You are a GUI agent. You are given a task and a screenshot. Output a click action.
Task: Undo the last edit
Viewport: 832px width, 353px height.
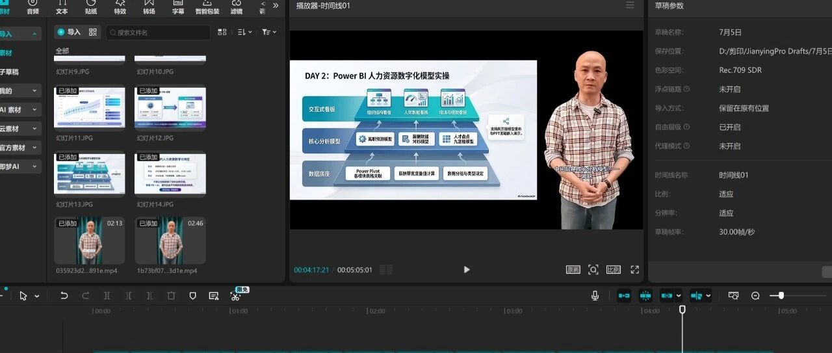64,296
